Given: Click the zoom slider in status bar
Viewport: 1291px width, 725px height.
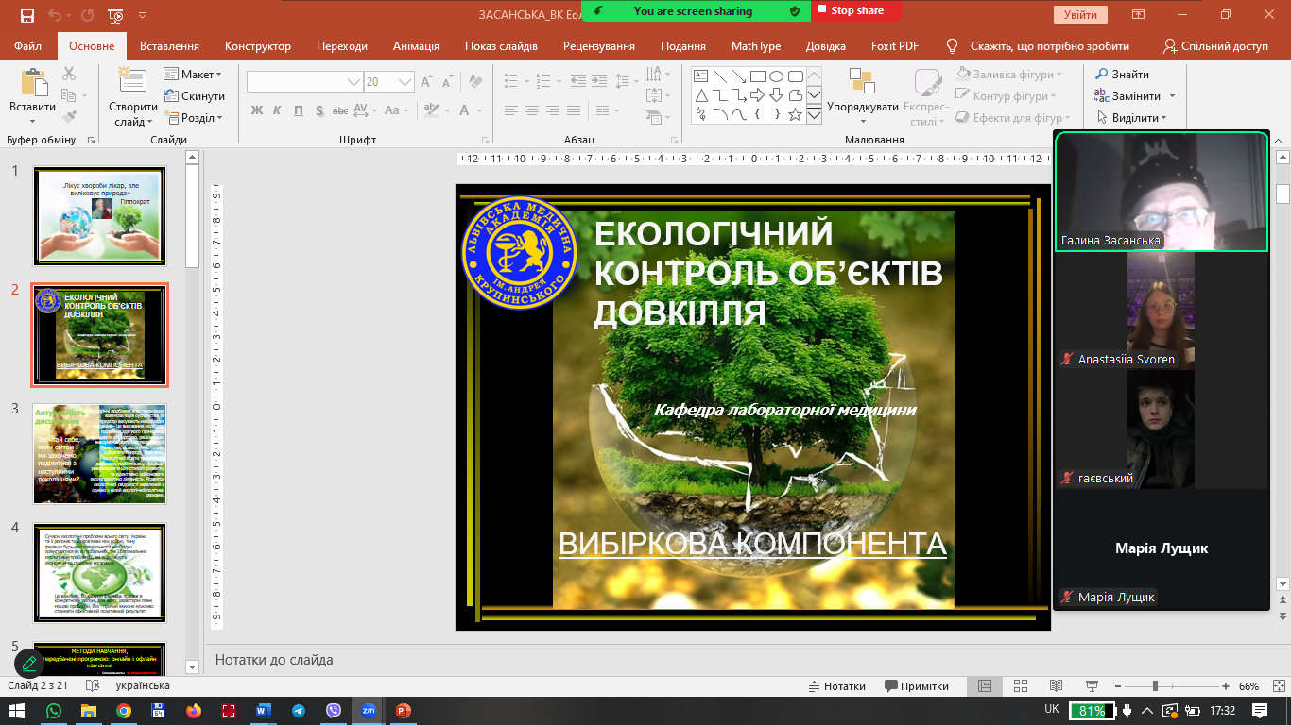Looking at the screenshot, I should (x=1154, y=686).
